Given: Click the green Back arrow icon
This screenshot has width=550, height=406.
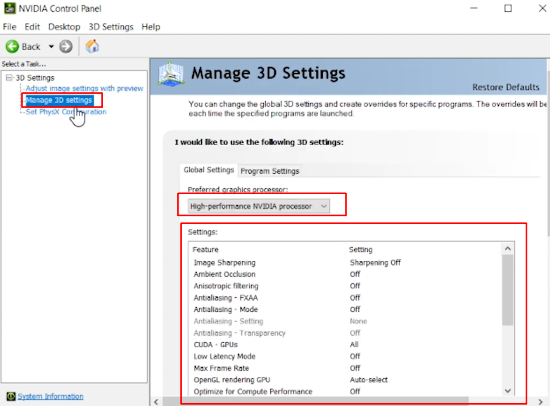Looking at the screenshot, I should pos(12,47).
